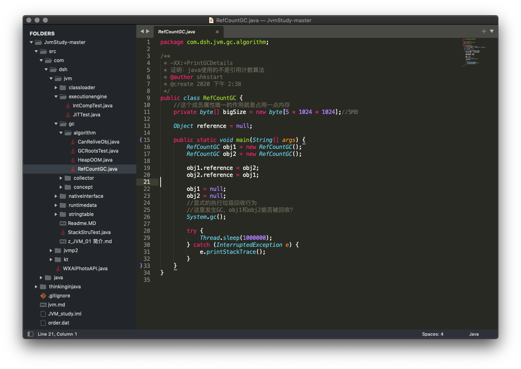Expand the java folder arrow

pos(41,278)
